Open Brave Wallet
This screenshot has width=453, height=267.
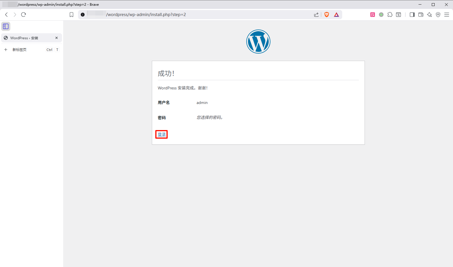(x=421, y=15)
